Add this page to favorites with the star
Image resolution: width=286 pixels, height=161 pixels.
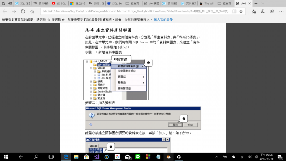241,11
